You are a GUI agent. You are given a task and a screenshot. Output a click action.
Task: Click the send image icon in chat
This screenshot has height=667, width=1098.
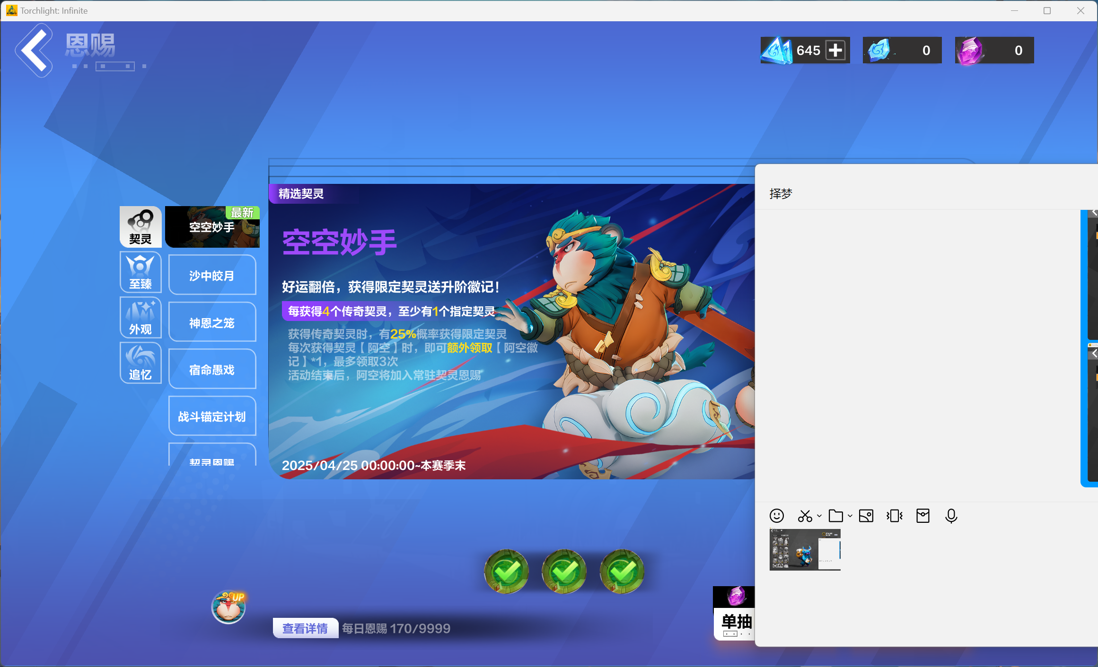click(866, 516)
